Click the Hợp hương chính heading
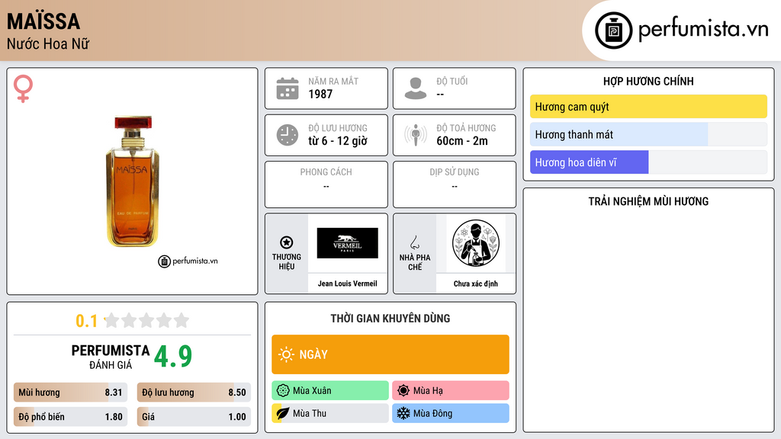The height and width of the screenshot is (439, 781). point(648,81)
